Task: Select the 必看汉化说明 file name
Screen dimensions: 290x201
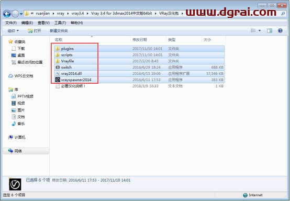Action: 73,86
